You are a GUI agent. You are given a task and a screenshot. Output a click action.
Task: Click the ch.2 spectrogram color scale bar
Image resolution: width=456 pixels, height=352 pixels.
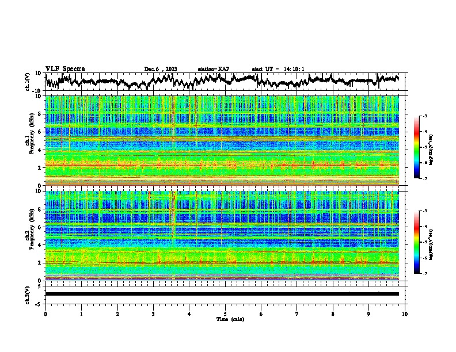[x=416, y=242]
